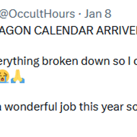This screenshot has height=137, width=137.
Task: Click the word job in the tweet
Action: (x=68, y=108)
